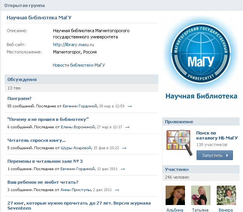Click Альбина's profile photo

click(175, 195)
